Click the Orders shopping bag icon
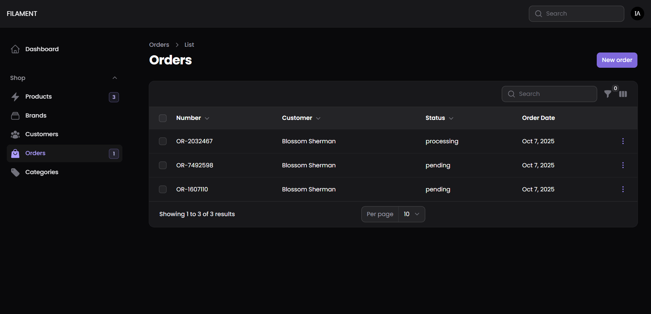 (x=15, y=153)
